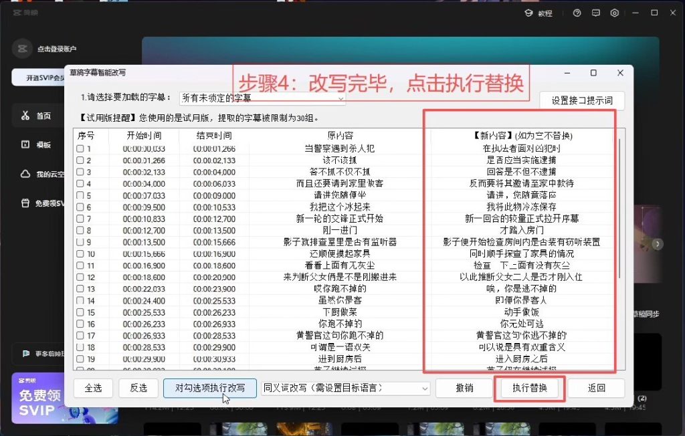The image size is (685, 436).
Task: Open the feedback message icon
Action: [596, 13]
